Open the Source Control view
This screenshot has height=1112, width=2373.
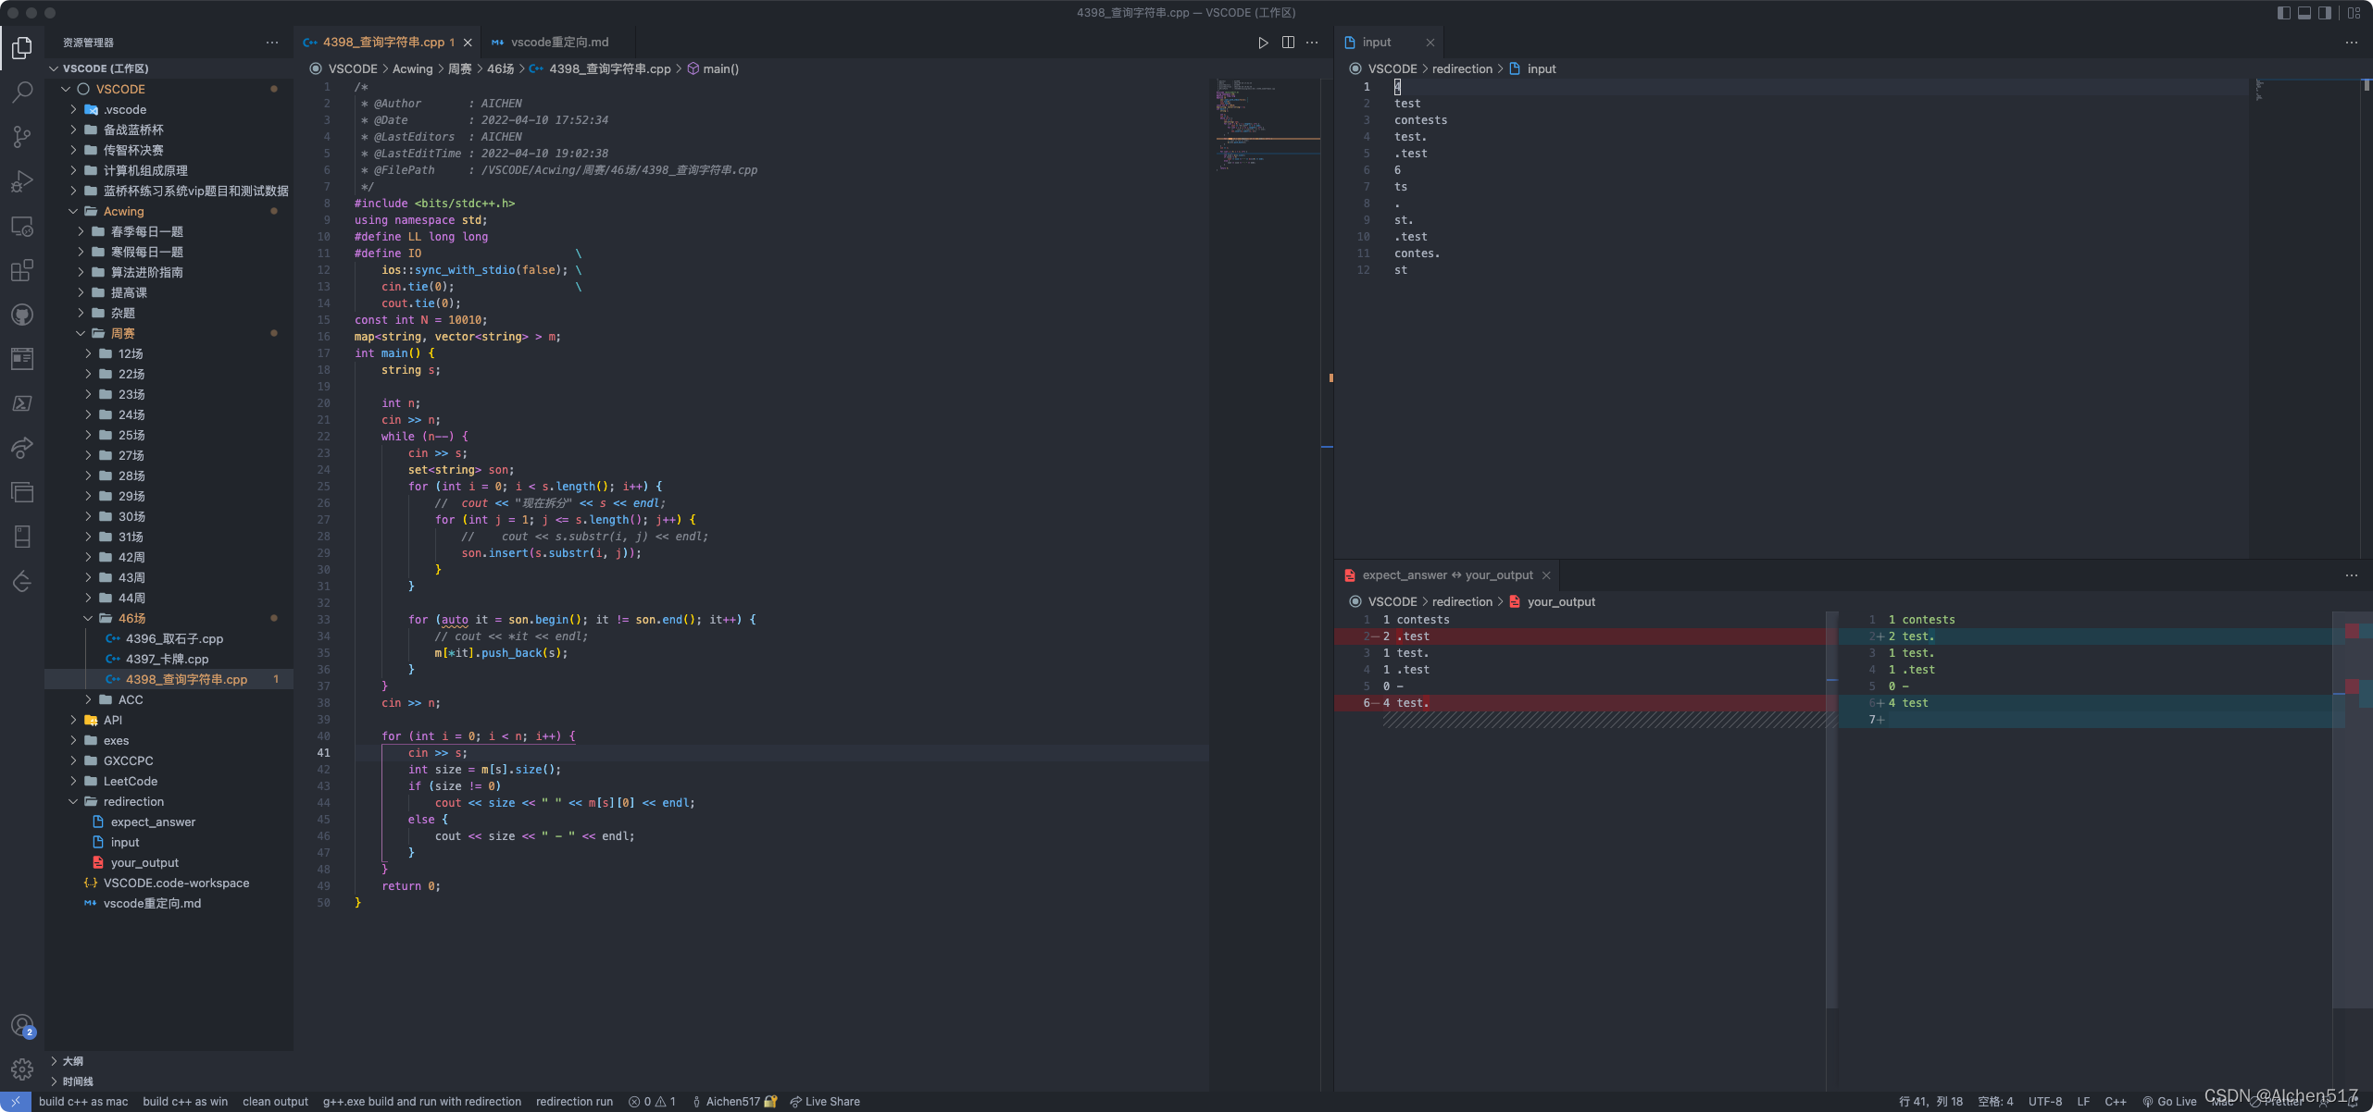tap(22, 137)
